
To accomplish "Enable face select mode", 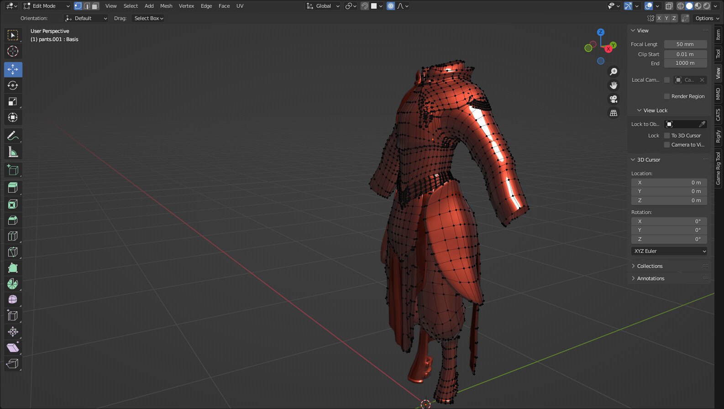I will 95,6.
